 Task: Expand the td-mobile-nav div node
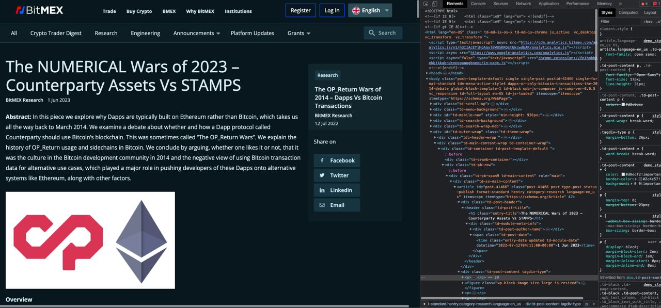click(431, 115)
